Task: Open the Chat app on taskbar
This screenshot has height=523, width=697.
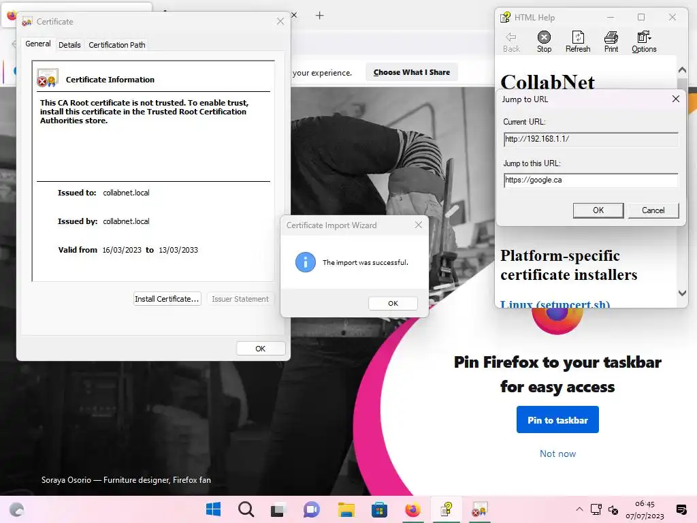Action: click(311, 509)
